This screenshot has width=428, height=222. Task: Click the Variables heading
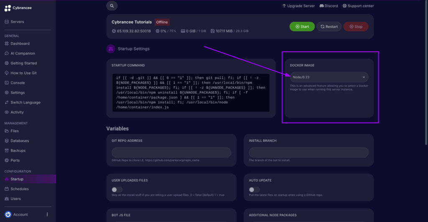pyautogui.click(x=117, y=128)
